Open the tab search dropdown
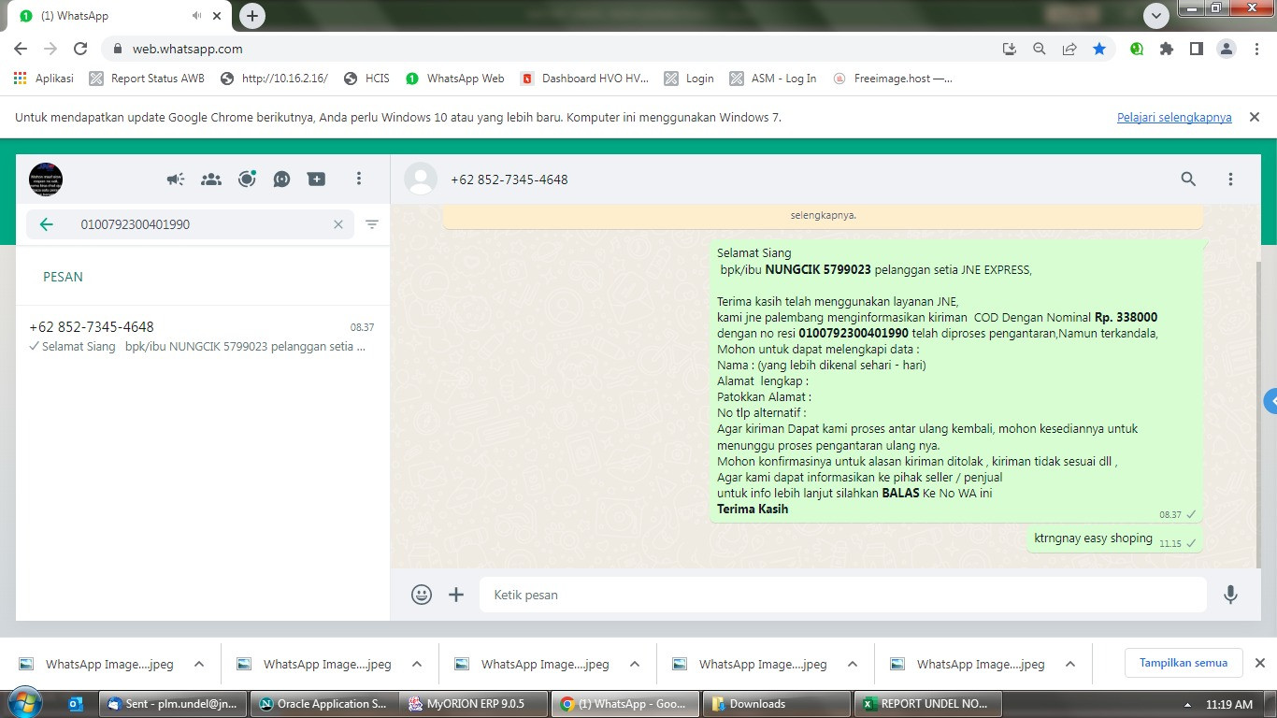 coord(1156,16)
